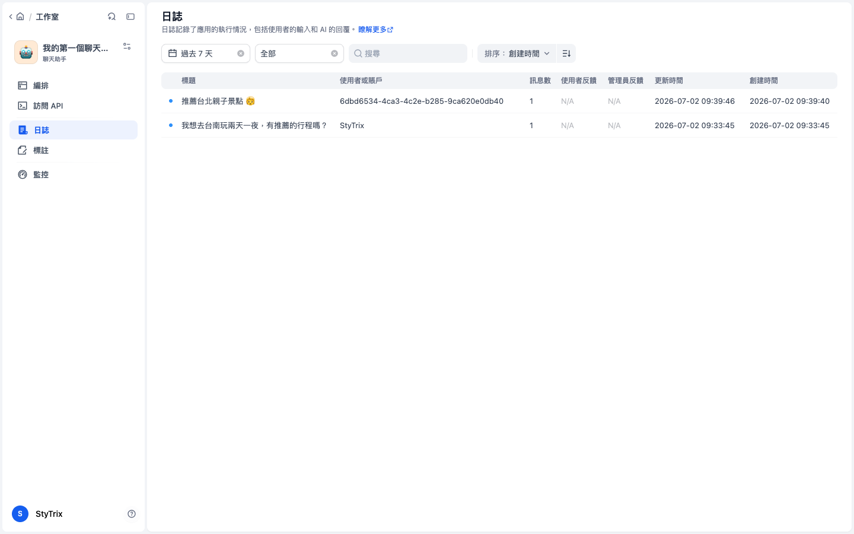Click the 訊息數 column header

click(540, 80)
